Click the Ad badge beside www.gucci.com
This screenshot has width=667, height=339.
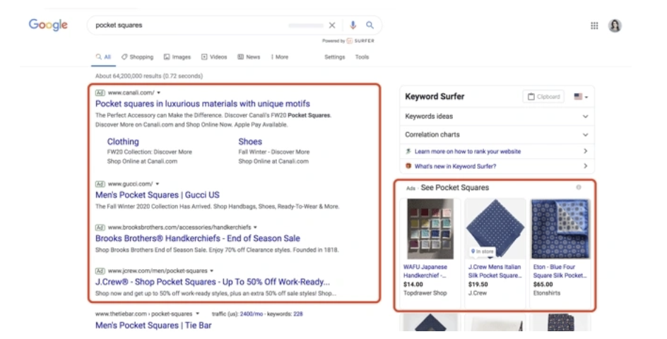pyautogui.click(x=100, y=184)
